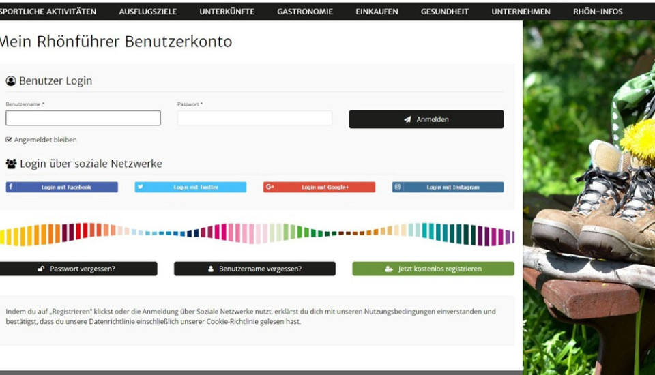Log in with the Google+ button
Image resolution: width=655 pixels, height=375 pixels.
pyautogui.click(x=319, y=187)
